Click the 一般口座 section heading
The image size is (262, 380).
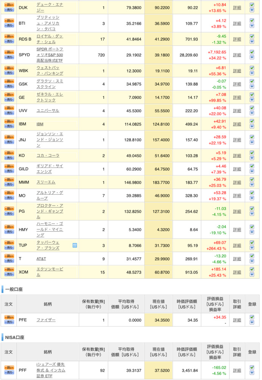[14, 289]
